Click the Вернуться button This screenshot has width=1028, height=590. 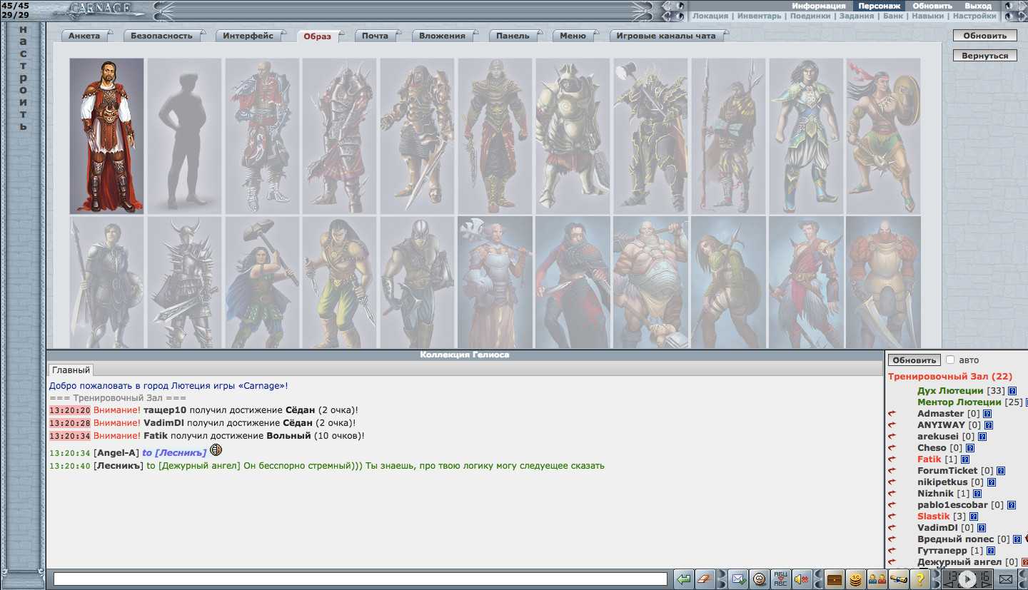(984, 56)
